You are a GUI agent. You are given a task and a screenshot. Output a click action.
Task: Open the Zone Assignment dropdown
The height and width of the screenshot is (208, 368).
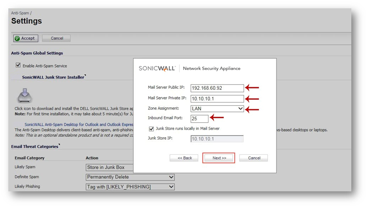[x=217, y=109]
